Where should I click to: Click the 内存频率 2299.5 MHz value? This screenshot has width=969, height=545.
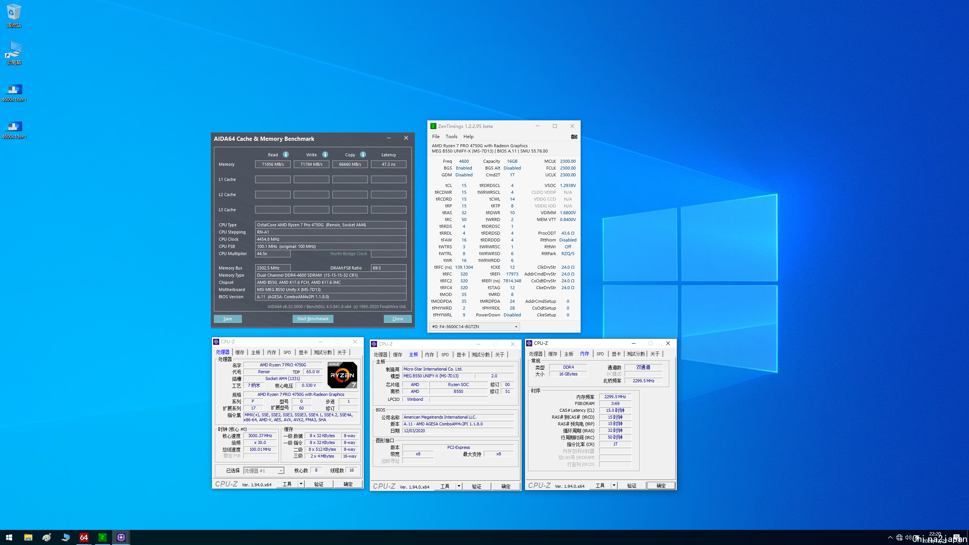point(615,397)
